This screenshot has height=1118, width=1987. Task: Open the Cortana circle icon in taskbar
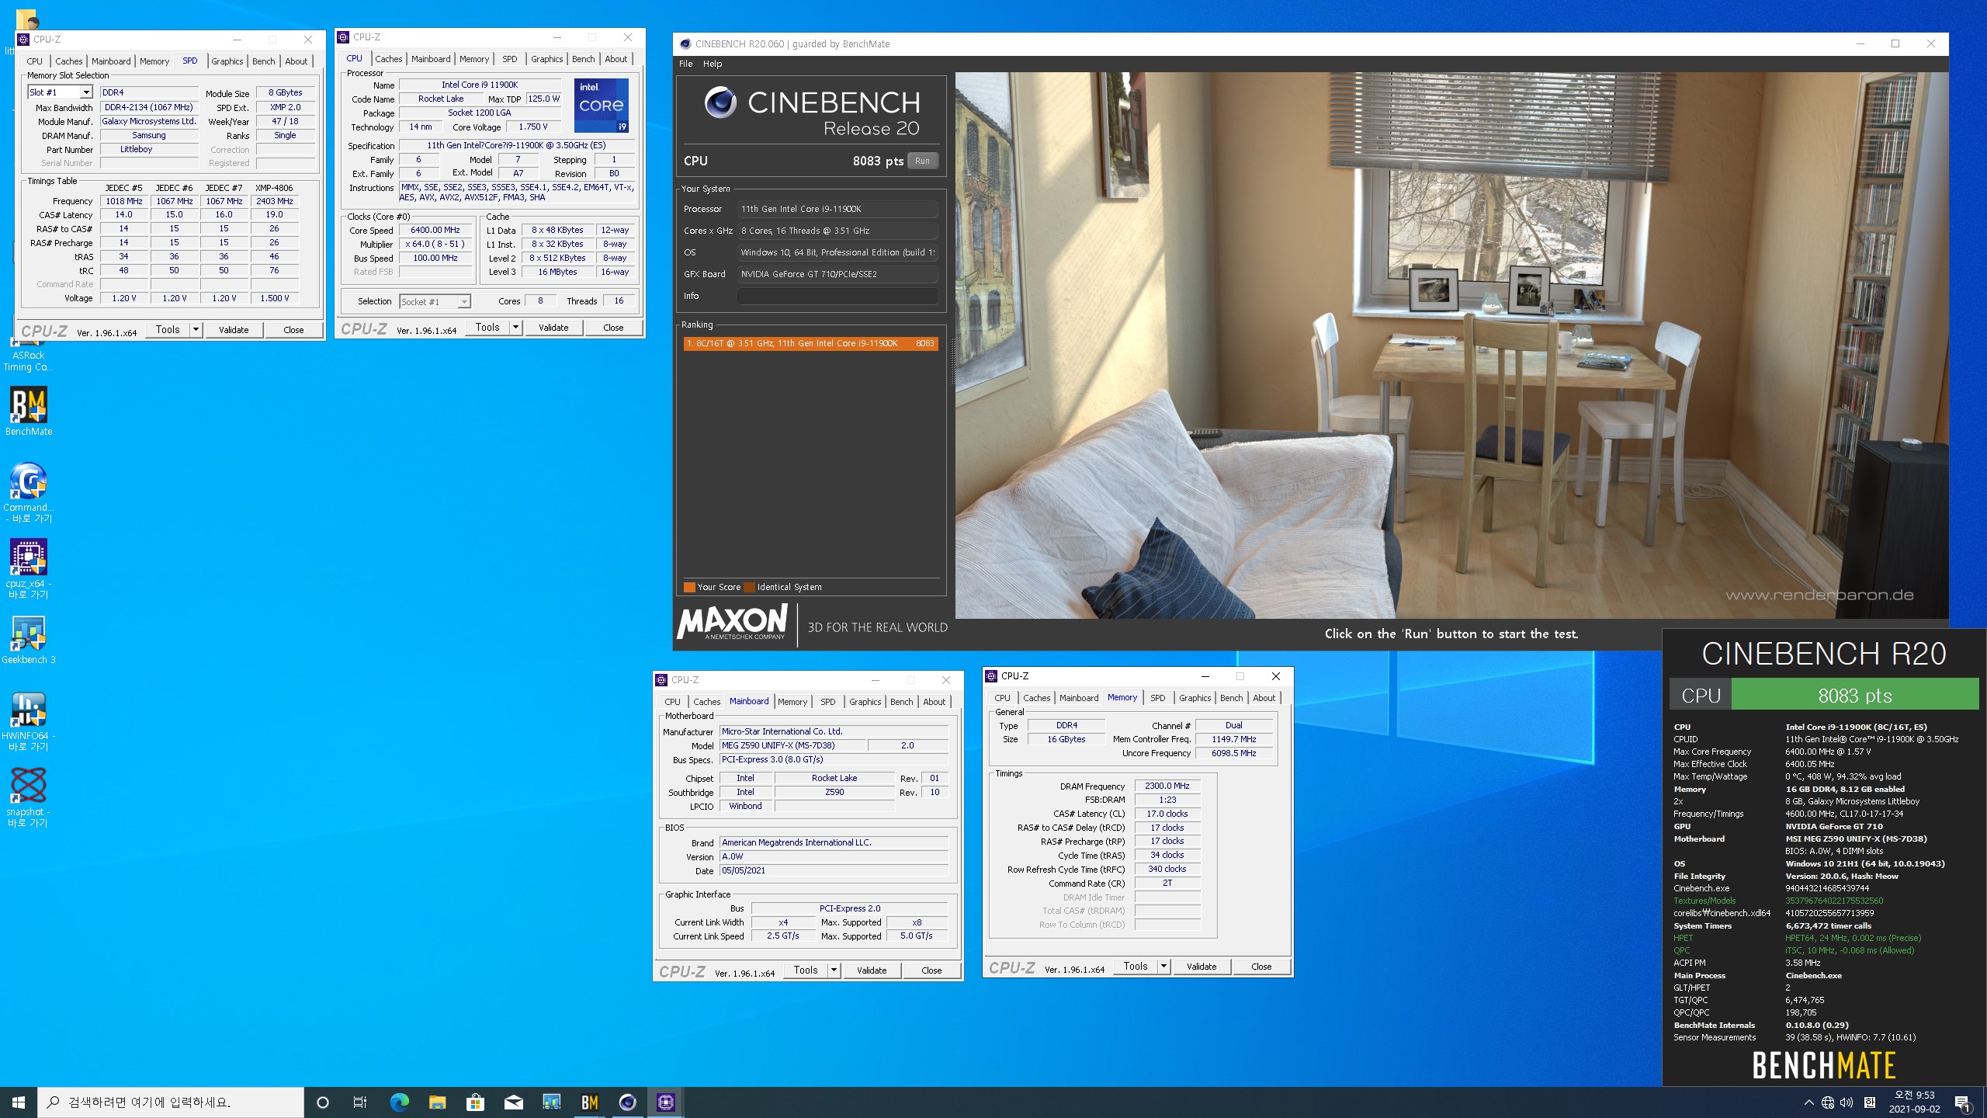coord(323,1102)
